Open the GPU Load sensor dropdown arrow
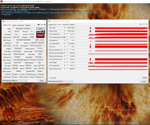The width and height of the screenshot is (150, 125). click(x=65, y=47)
